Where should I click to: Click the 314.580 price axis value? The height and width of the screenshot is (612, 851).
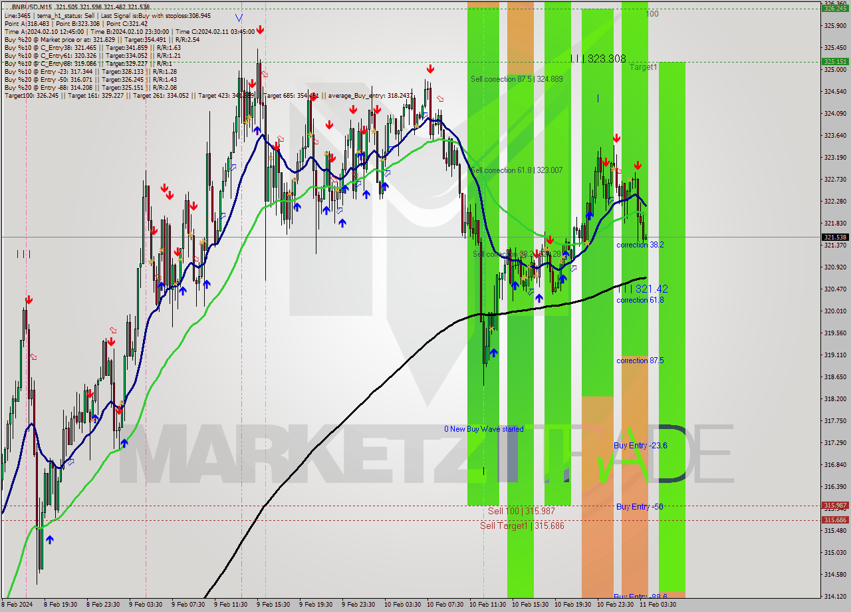(x=835, y=574)
